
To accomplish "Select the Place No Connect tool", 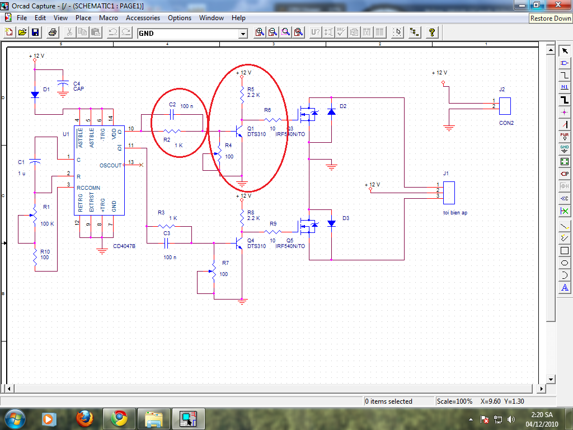I will click(x=565, y=211).
